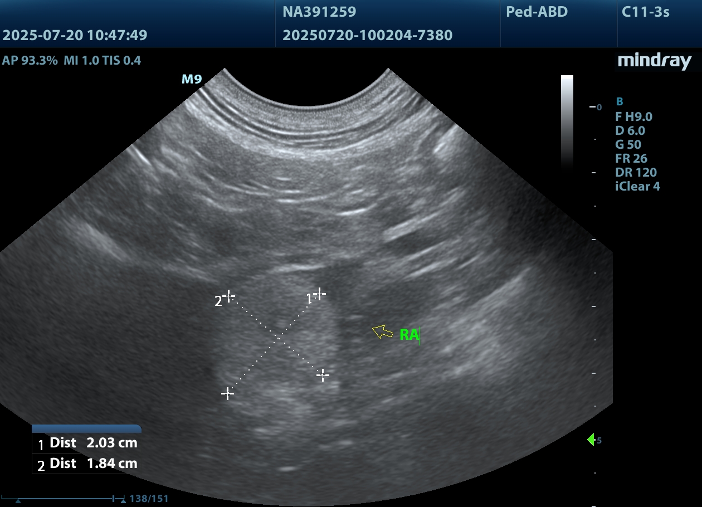
Task: Click the yellow arrow annotation
Action: [382, 332]
